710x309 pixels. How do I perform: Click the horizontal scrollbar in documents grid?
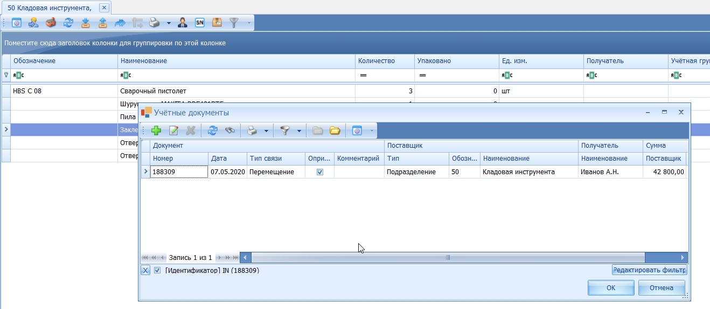tap(447, 258)
